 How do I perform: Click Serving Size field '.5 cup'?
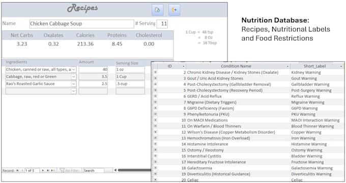[130, 84]
